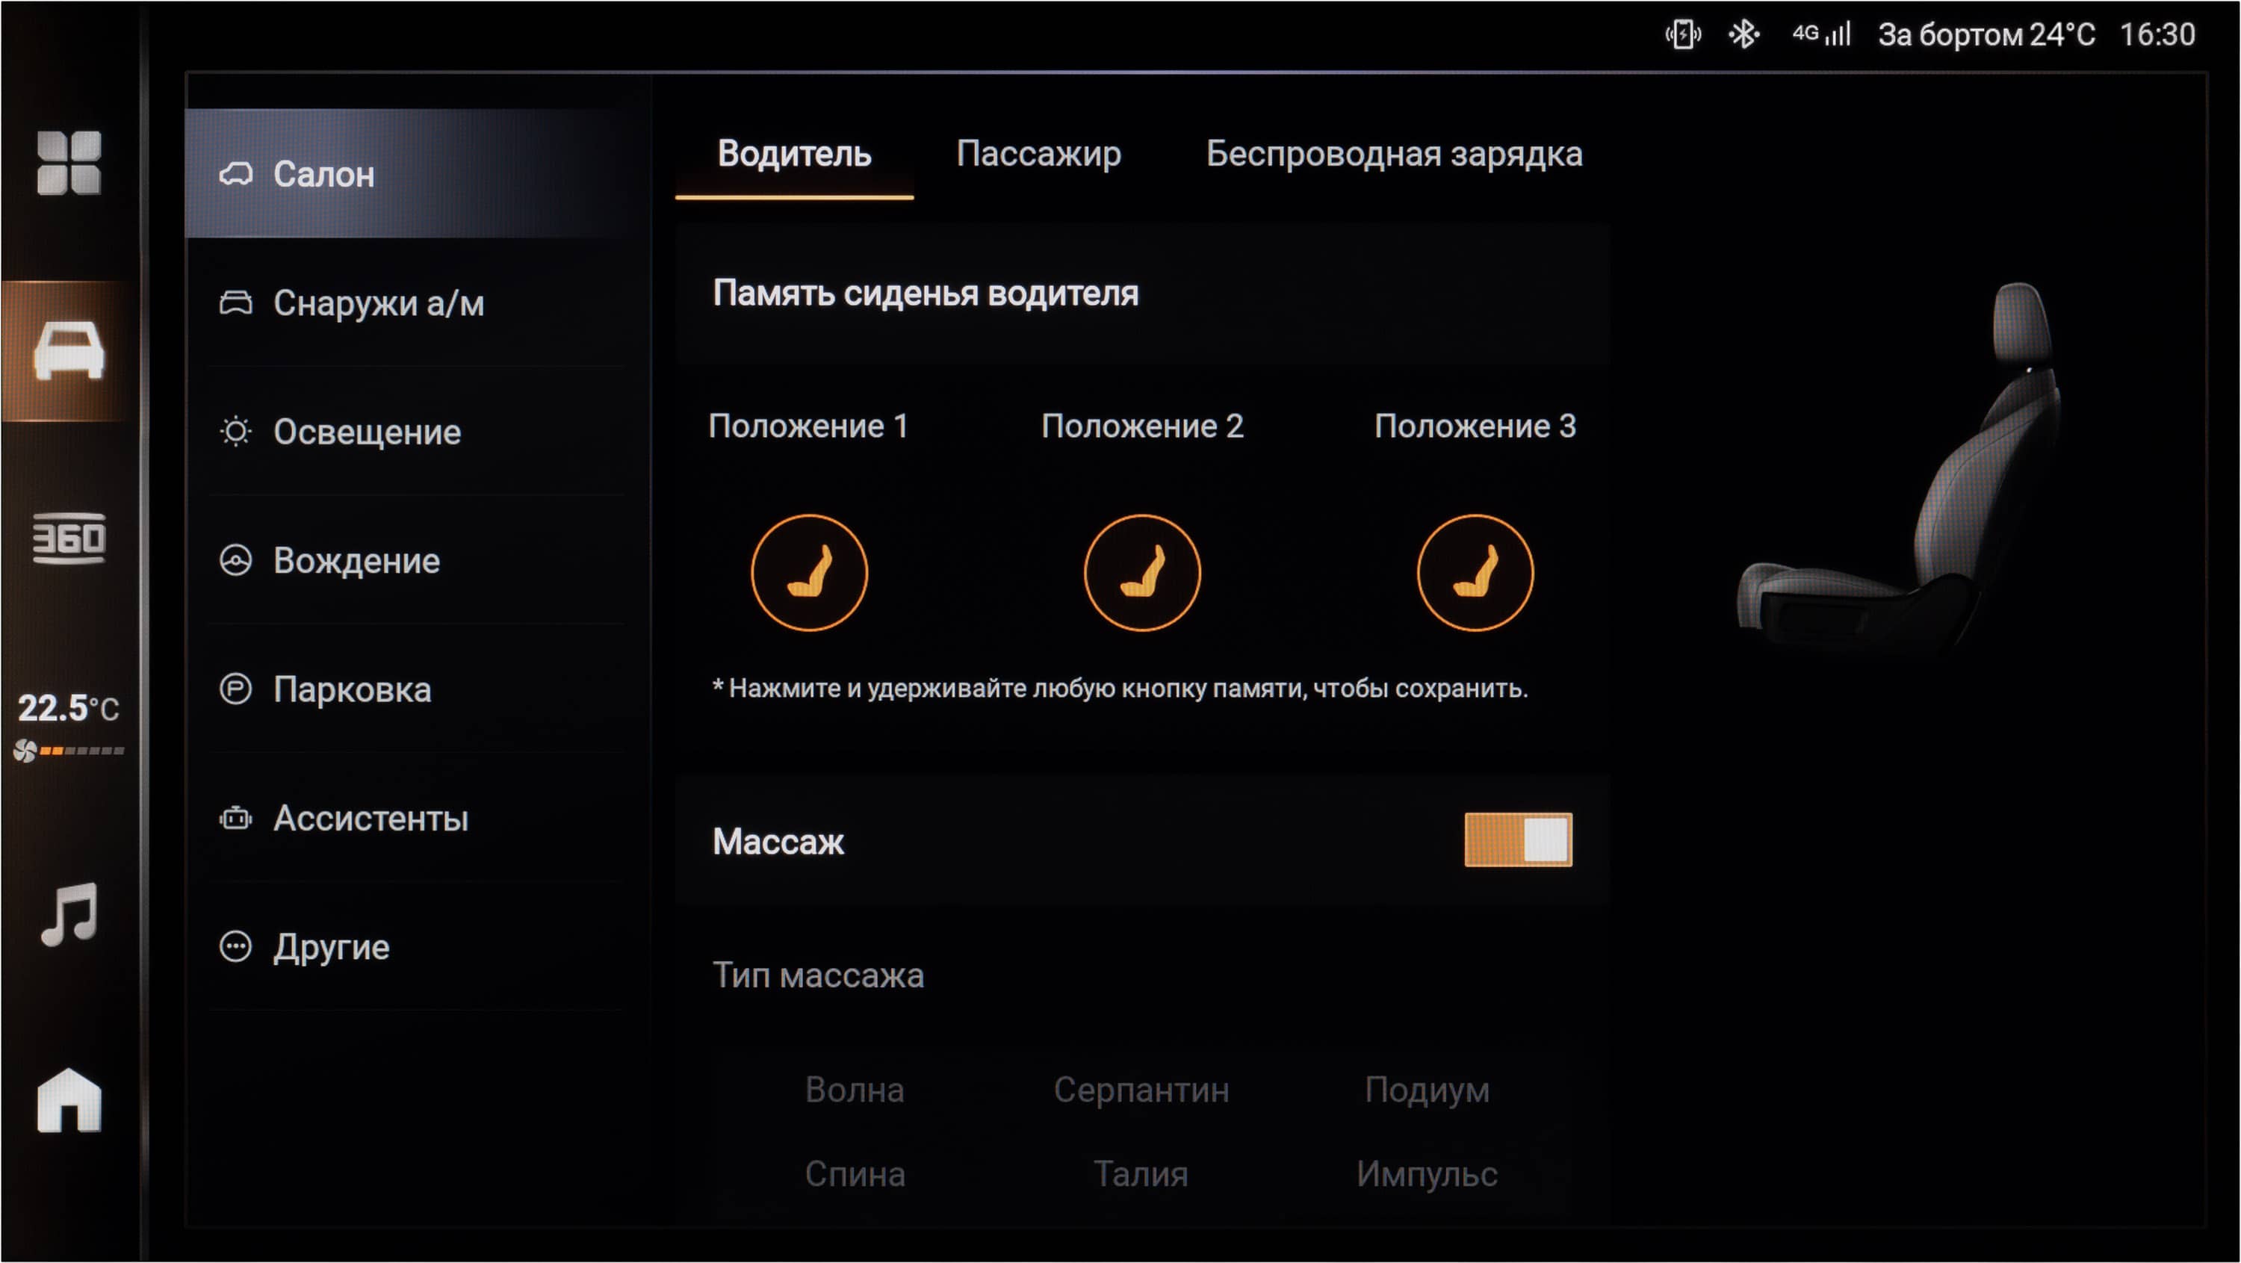This screenshot has width=2241, height=1263.
Task: Open the 360 camera view
Action: [x=69, y=539]
